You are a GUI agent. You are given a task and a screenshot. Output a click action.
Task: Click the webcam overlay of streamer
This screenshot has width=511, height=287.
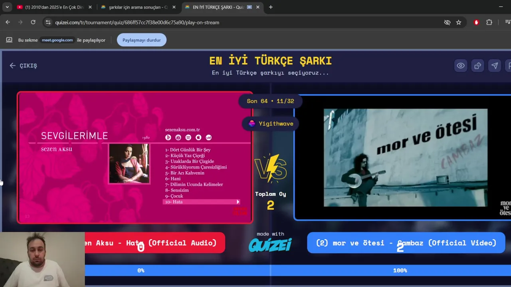click(42, 259)
